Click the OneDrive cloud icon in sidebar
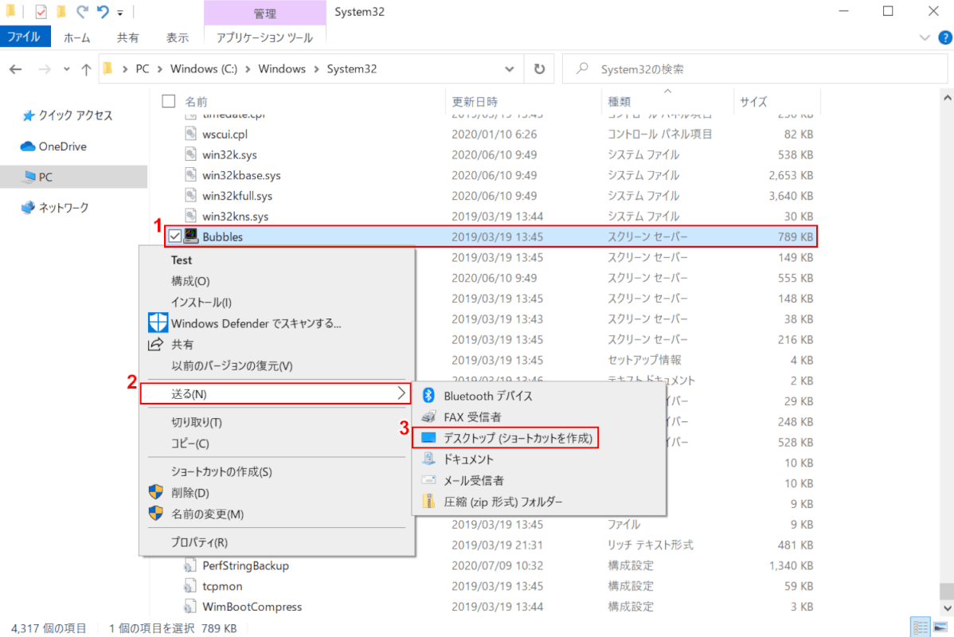 pos(29,147)
